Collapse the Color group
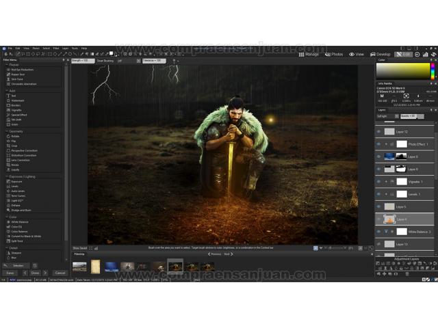The image size is (438, 328). (7, 217)
